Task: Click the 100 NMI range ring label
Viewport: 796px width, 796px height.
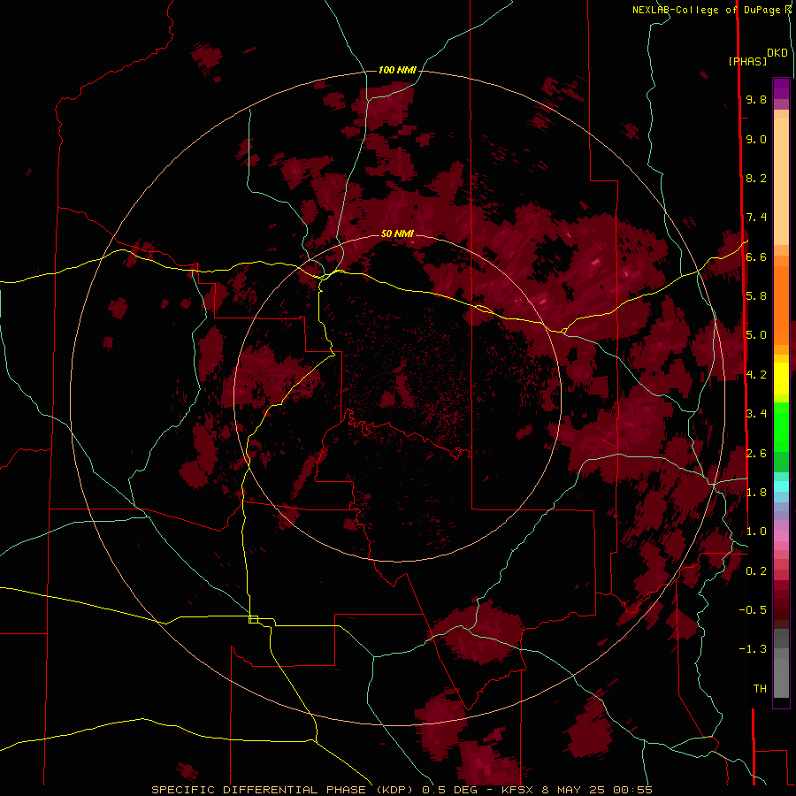Action: click(397, 70)
